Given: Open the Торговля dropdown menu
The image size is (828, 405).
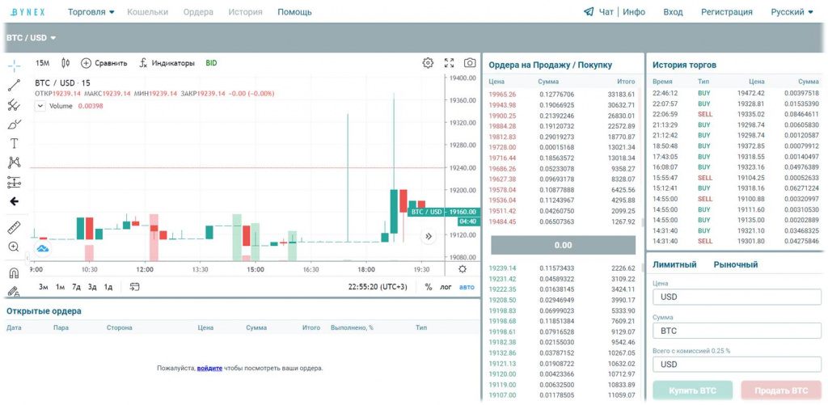Looking at the screenshot, I should click(91, 12).
